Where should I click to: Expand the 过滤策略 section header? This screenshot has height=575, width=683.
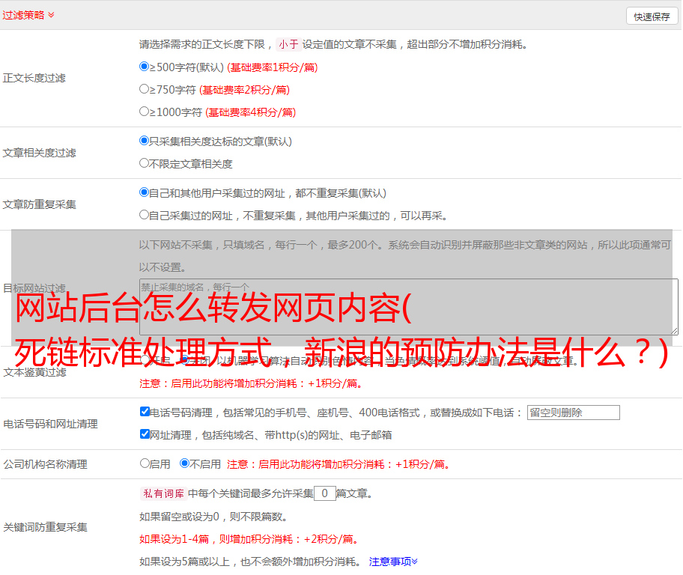tap(28, 15)
